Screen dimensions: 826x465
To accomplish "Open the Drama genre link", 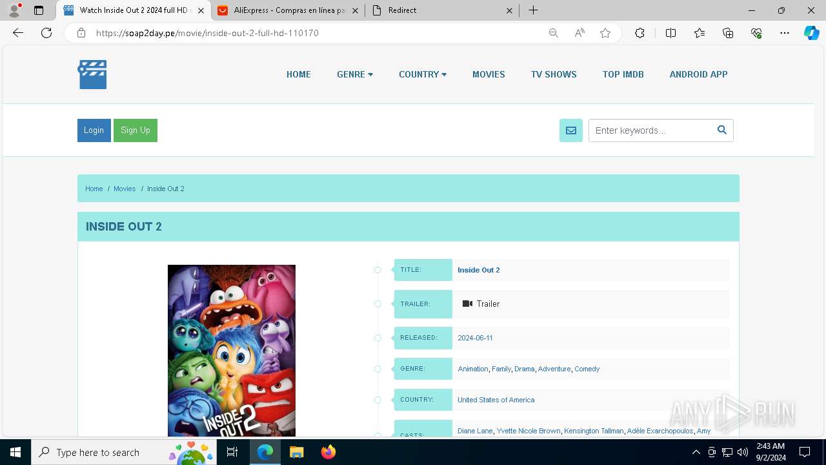I will pos(525,369).
